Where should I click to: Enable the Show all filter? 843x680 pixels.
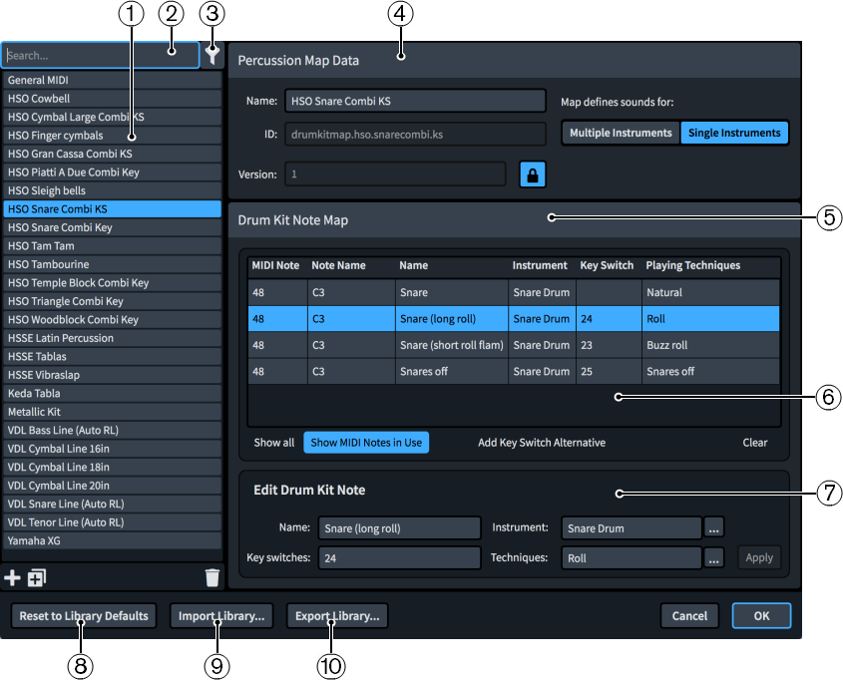pos(273,442)
